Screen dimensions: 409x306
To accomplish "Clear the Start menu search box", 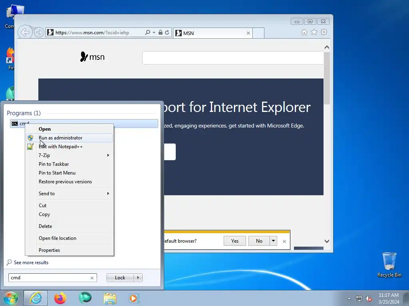I will pos(92,278).
